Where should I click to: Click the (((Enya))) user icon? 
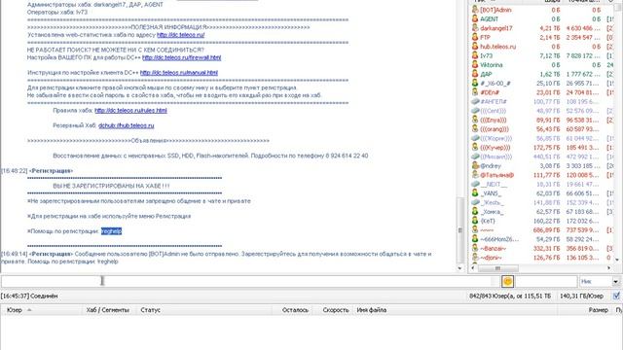(x=475, y=120)
